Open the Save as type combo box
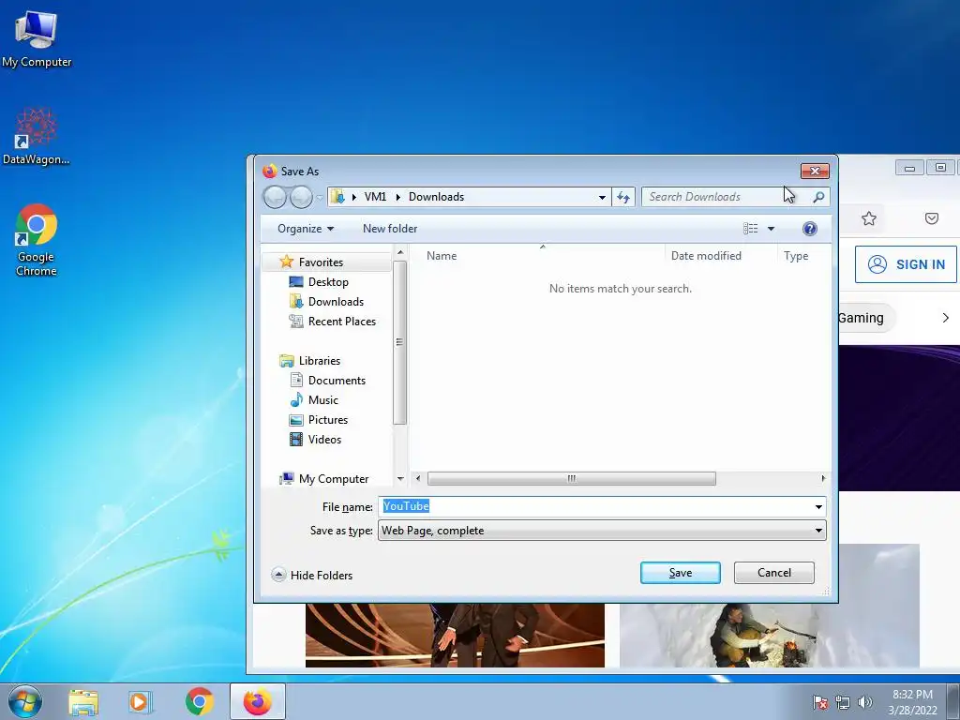The height and width of the screenshot is (720, 960). (x=602, y=531)
